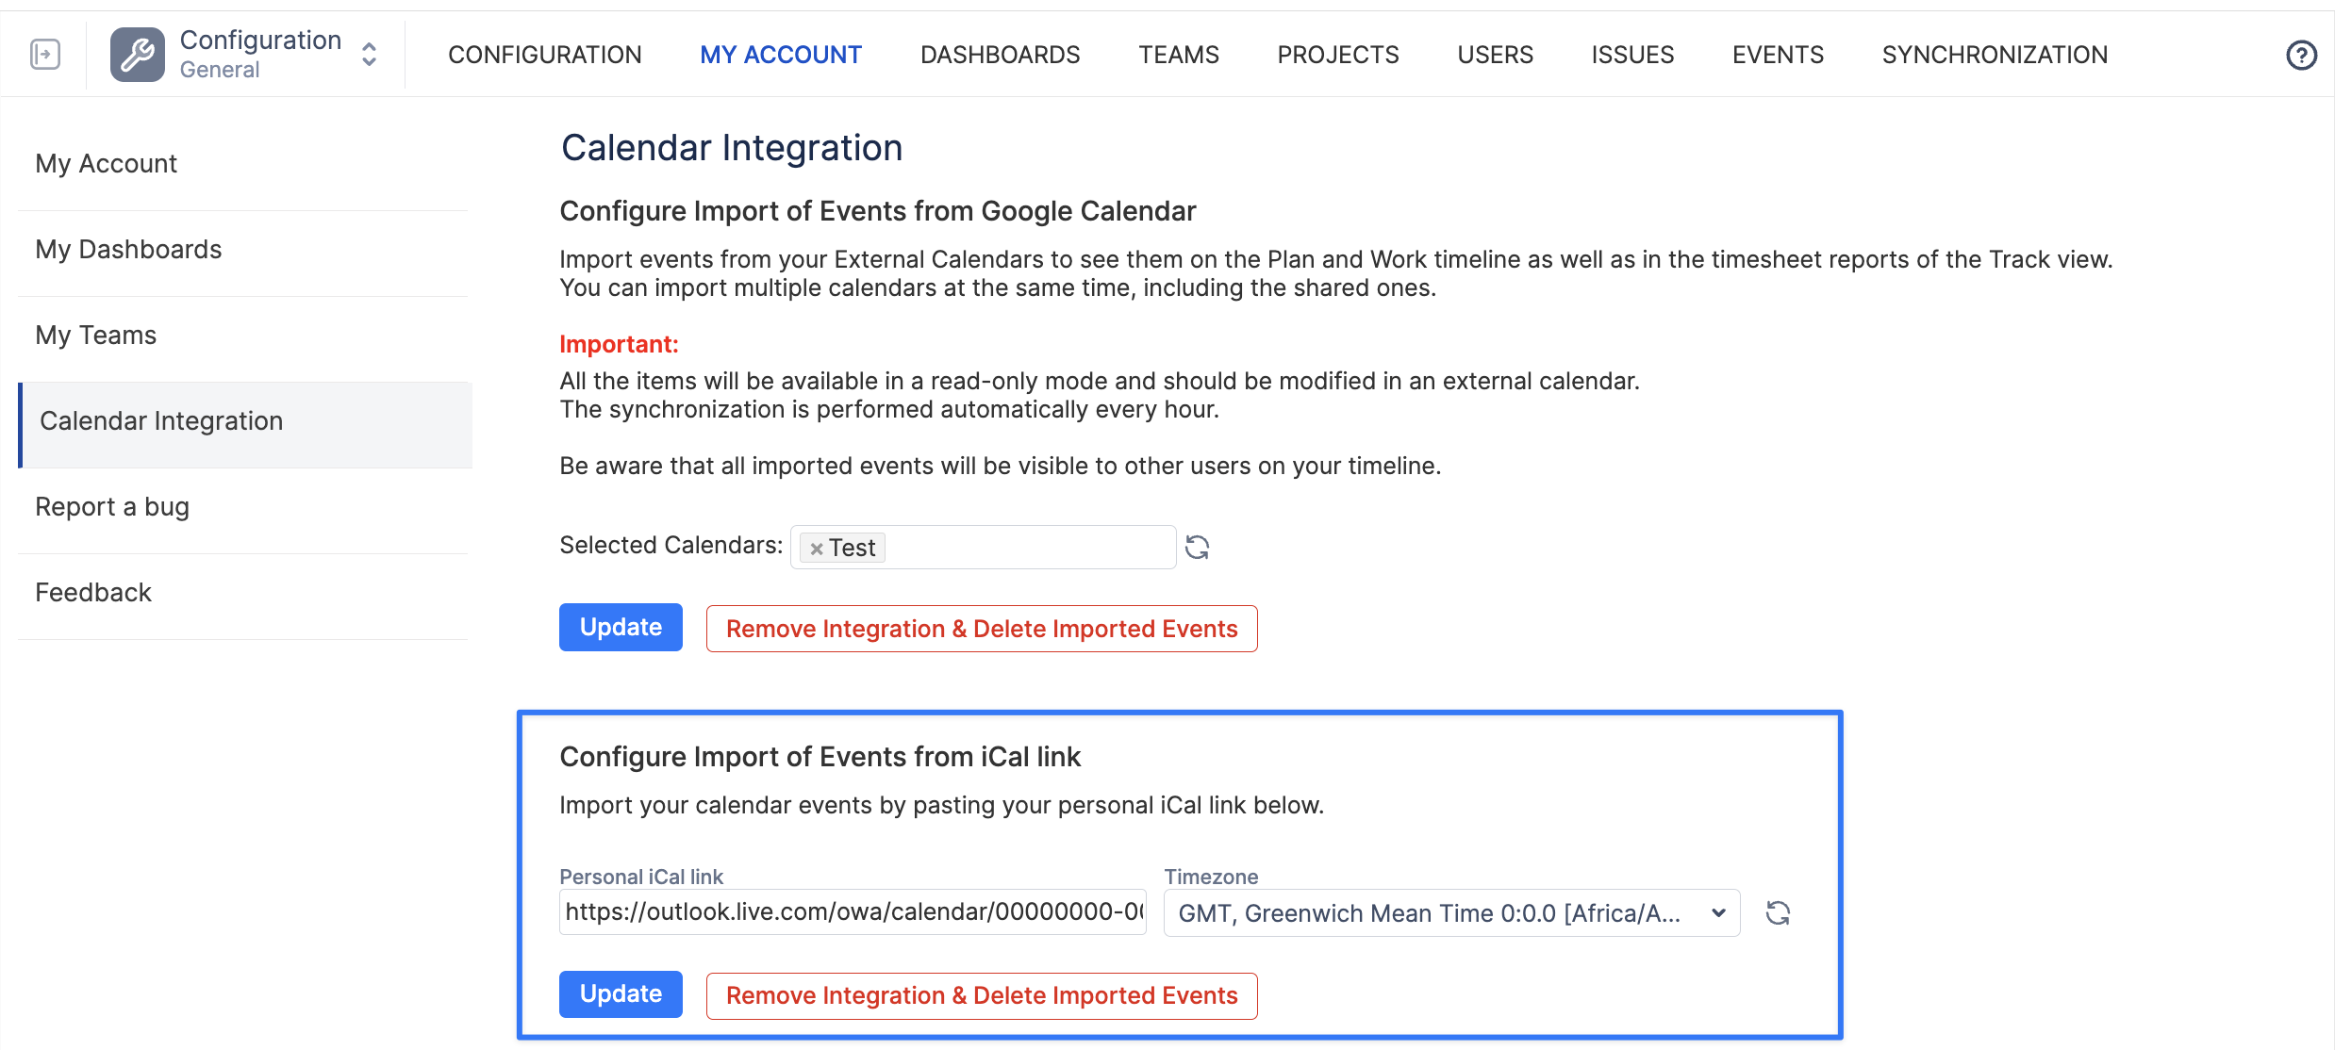
Task: Click the Configuration wrench icon
Action: 138,55
